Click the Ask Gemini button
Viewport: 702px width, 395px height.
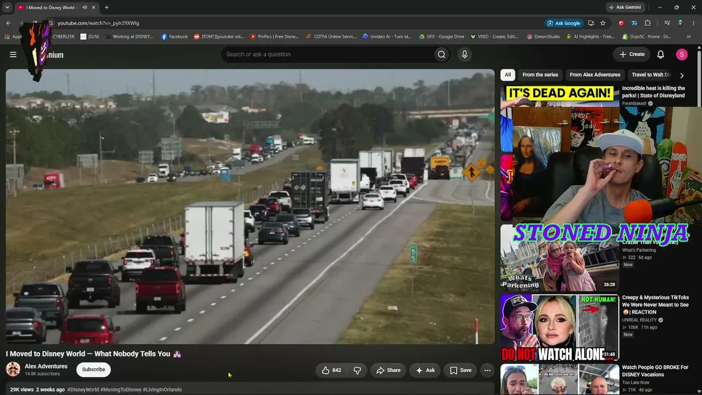pos(624,8)
